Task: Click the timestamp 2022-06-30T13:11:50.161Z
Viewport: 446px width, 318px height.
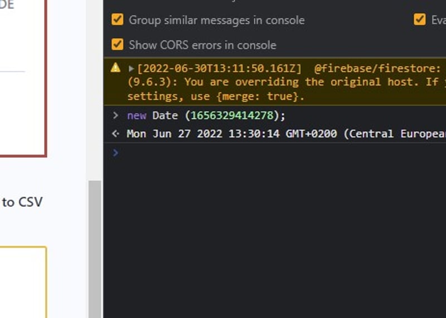Action: point(219,68)
